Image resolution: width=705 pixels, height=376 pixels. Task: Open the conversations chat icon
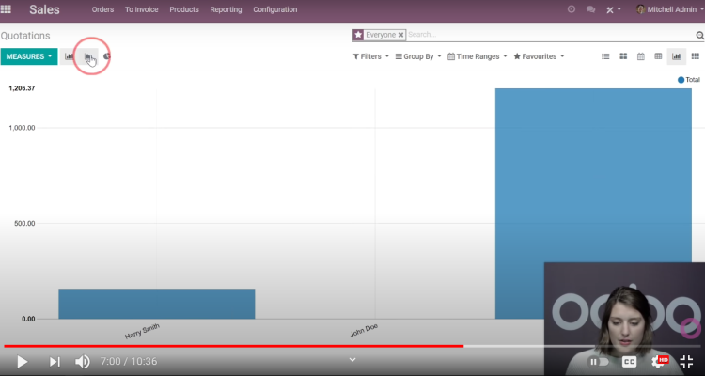(591, 9)
